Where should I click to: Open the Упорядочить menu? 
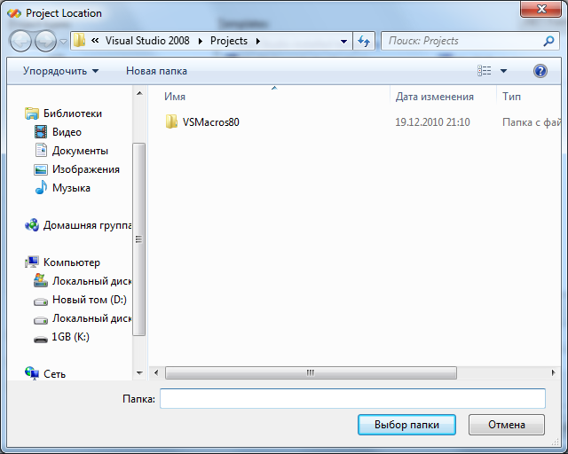click(61, 71)
